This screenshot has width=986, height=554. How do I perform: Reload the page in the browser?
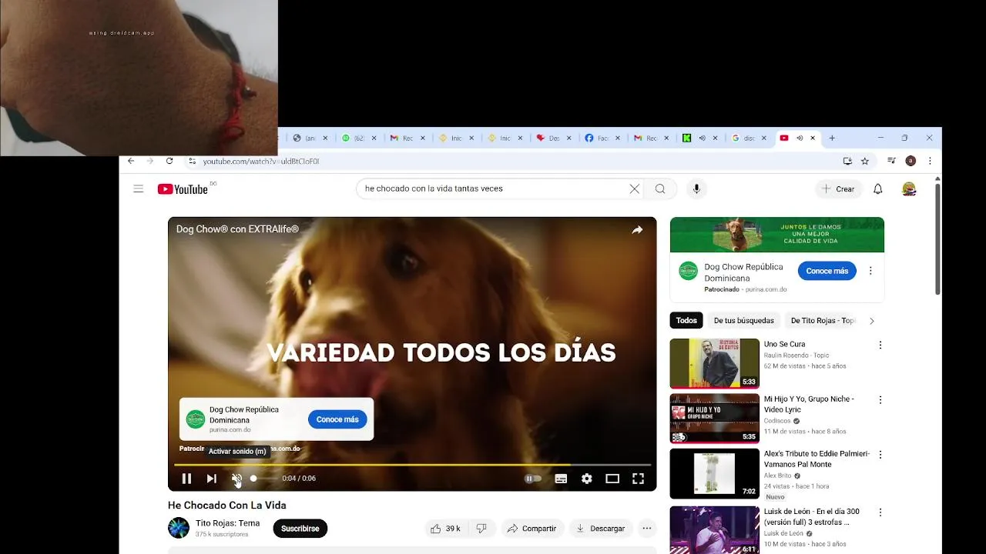[169, 161]
